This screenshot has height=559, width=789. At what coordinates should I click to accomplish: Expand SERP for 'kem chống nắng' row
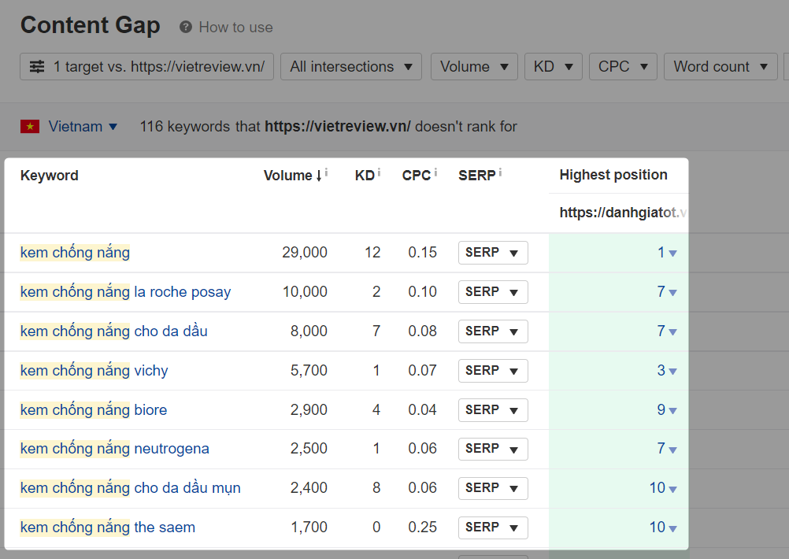point(493,253)
